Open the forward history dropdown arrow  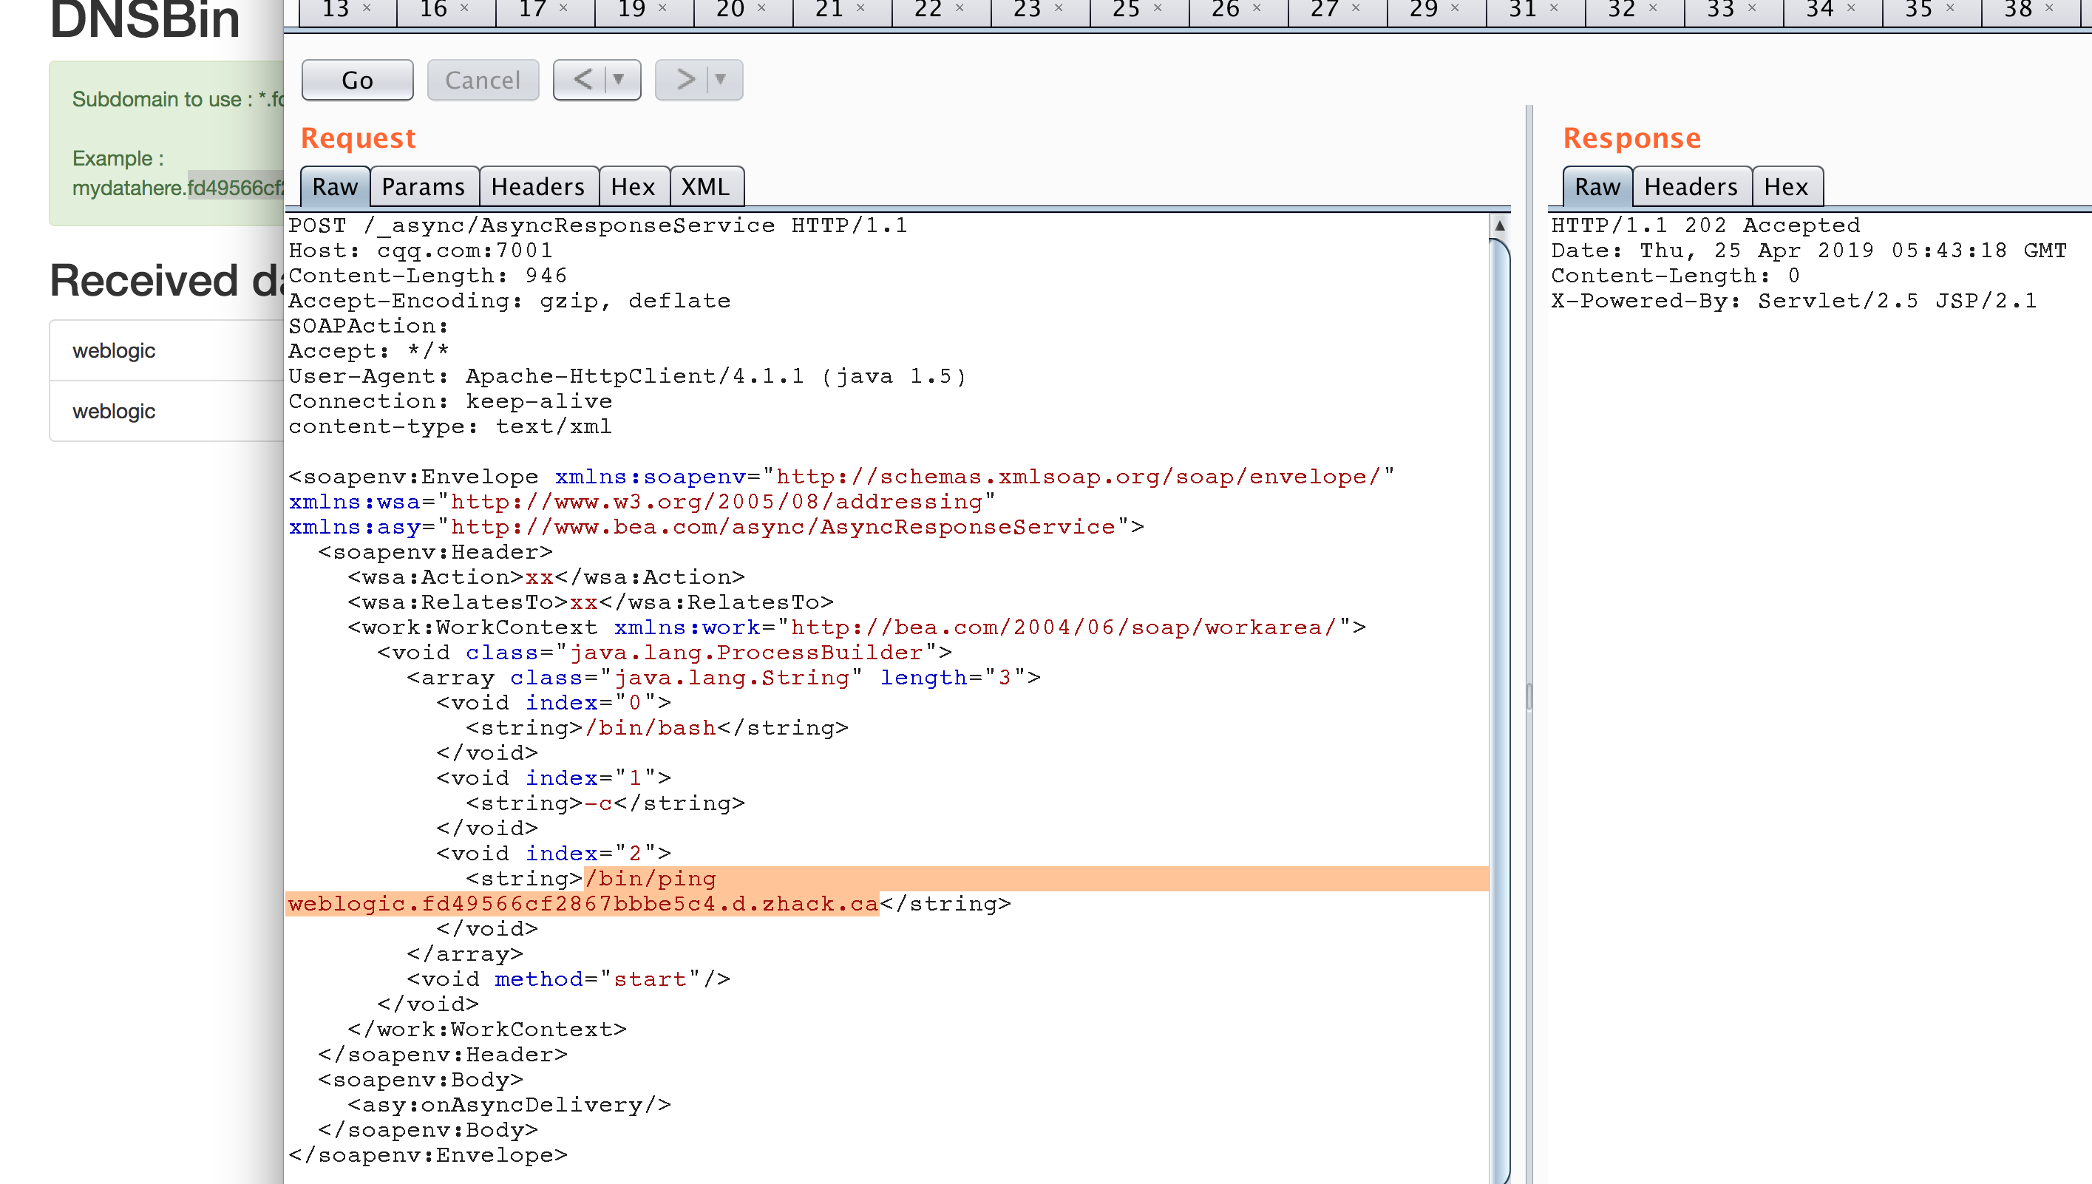click(x=721, y=80)
